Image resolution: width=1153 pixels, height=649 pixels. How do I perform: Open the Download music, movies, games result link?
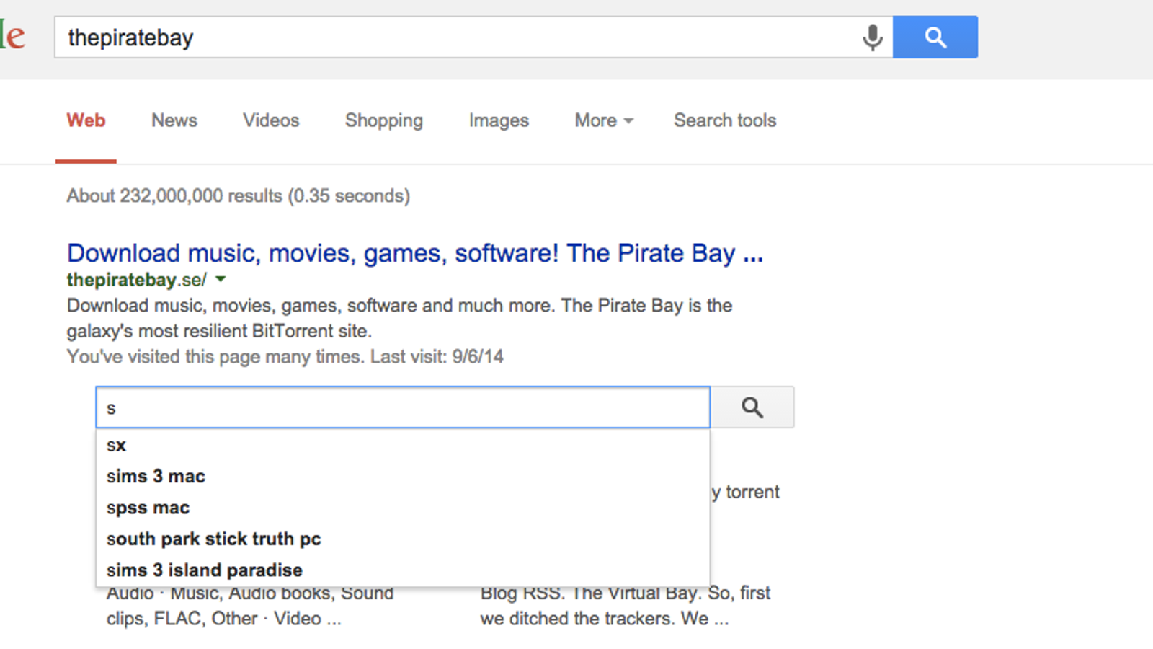[x=415, y=253]
